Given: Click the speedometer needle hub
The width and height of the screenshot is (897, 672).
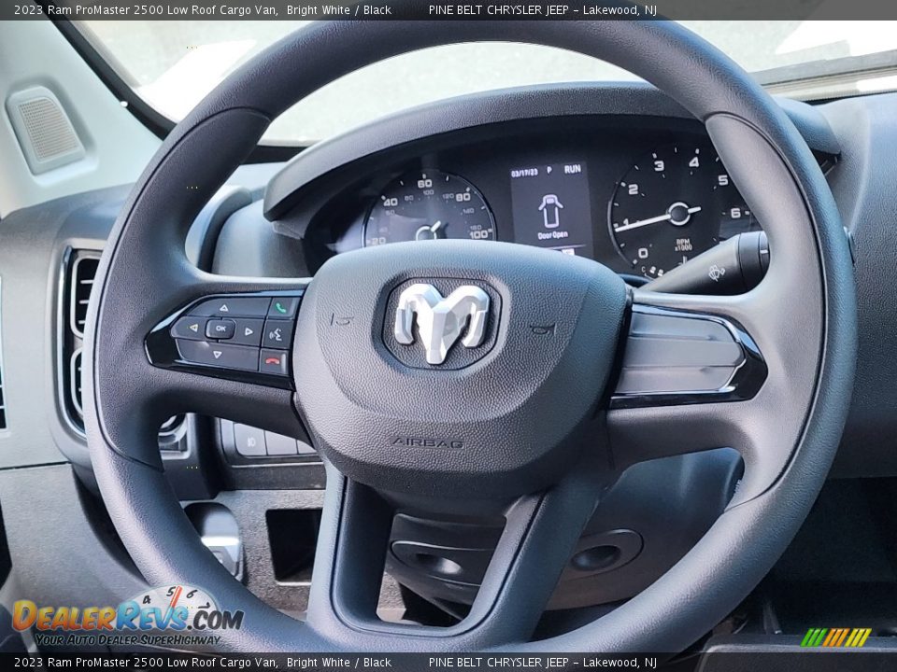Looking at the screenshot, I should click(x=426, y=232).
